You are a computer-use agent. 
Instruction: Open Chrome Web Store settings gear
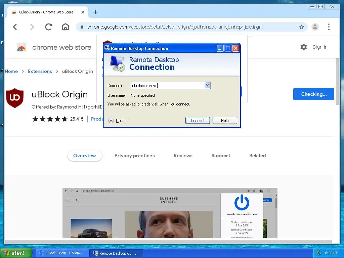coord(304,47)
